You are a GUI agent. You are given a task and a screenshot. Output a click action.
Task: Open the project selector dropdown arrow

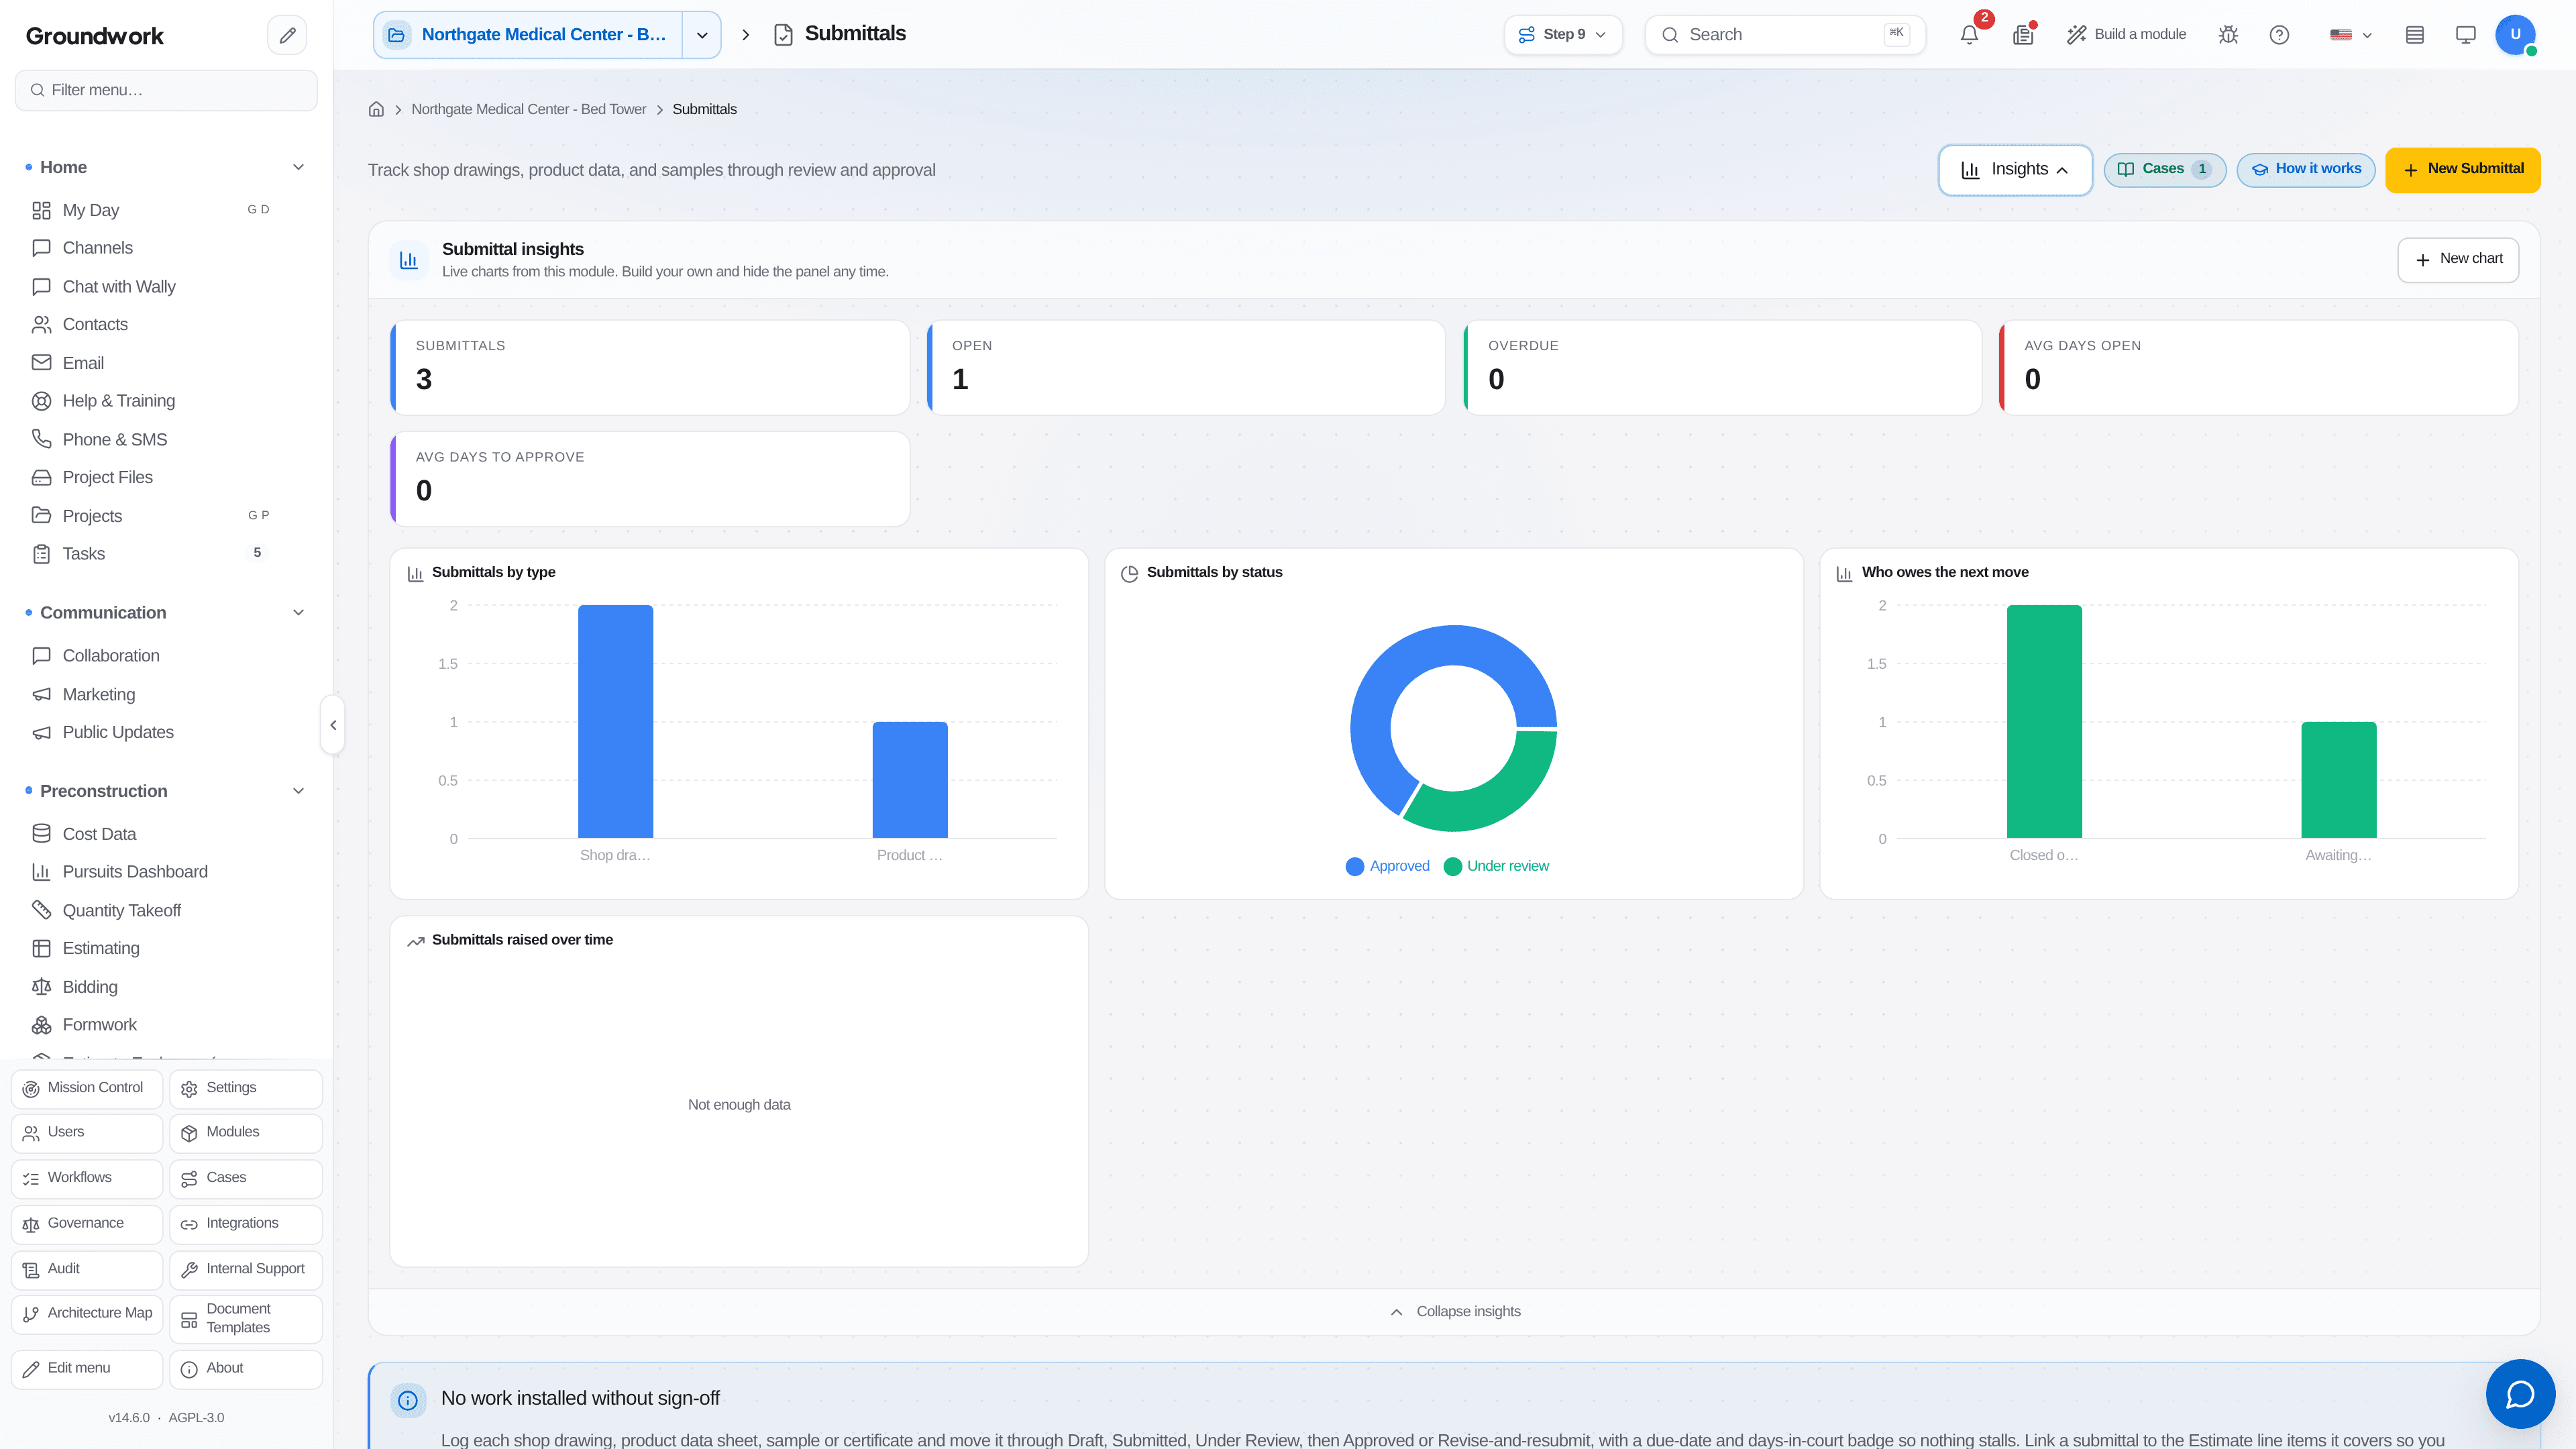point(702,35)
